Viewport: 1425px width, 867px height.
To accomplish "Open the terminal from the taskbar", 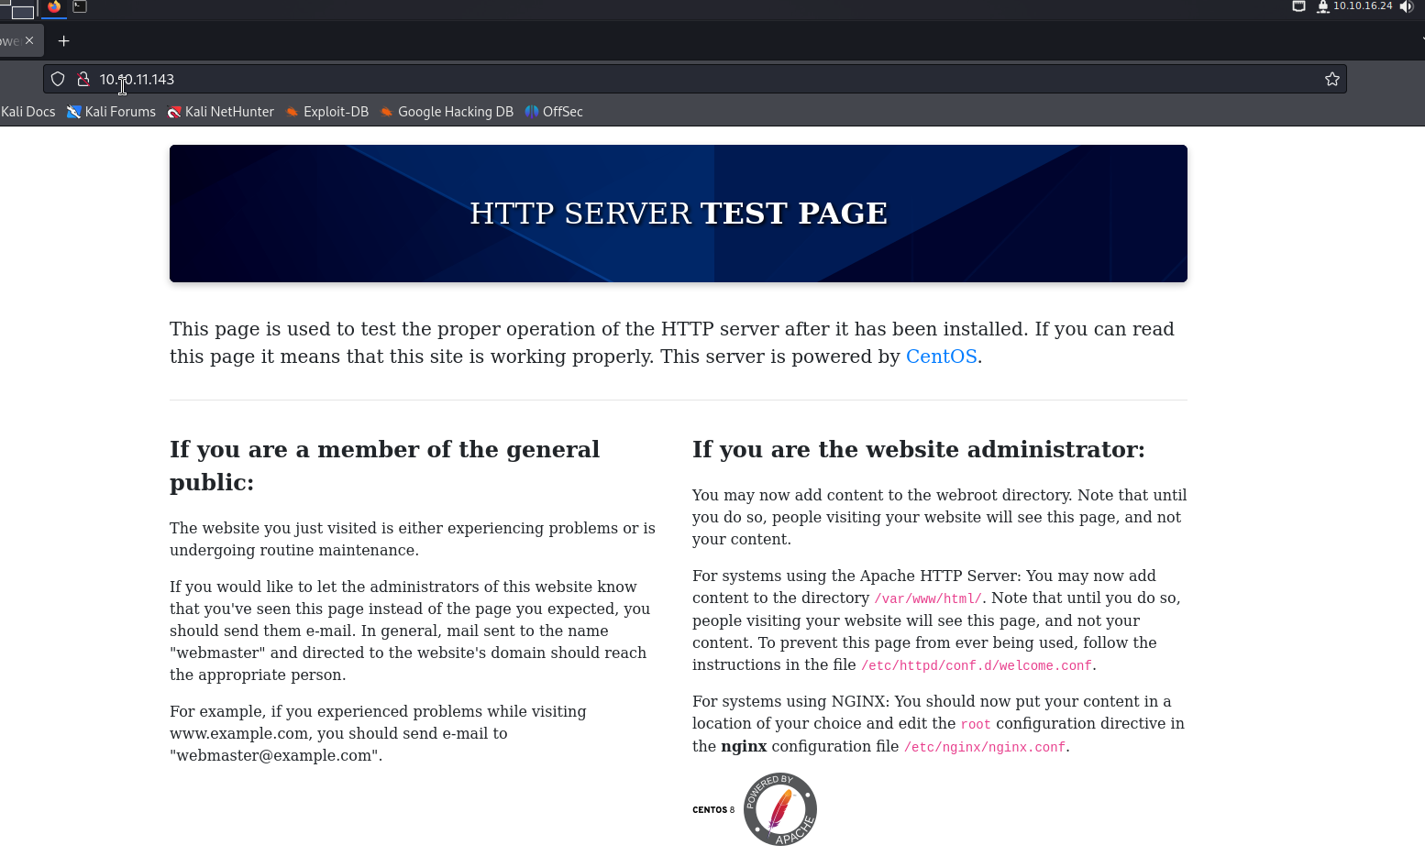I will tap(80, 6).
